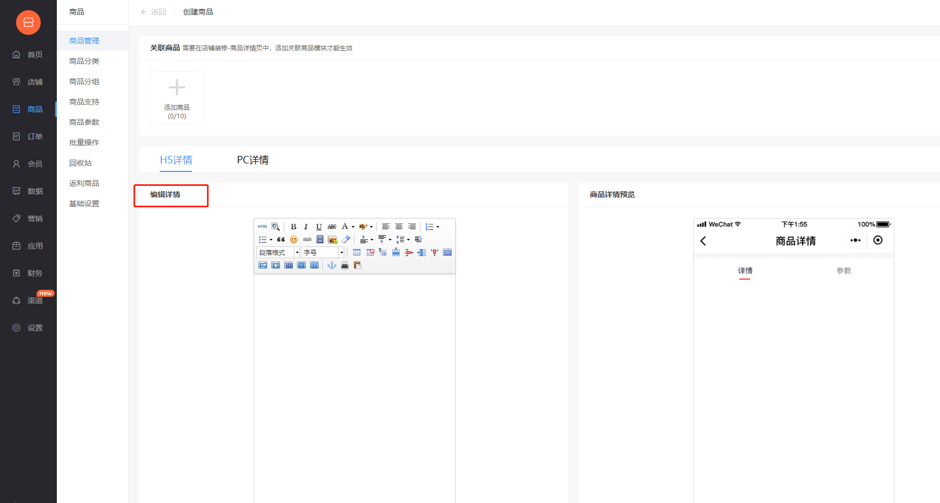Toggle bold formatting

pyautogui.click(x=293, y=227)
